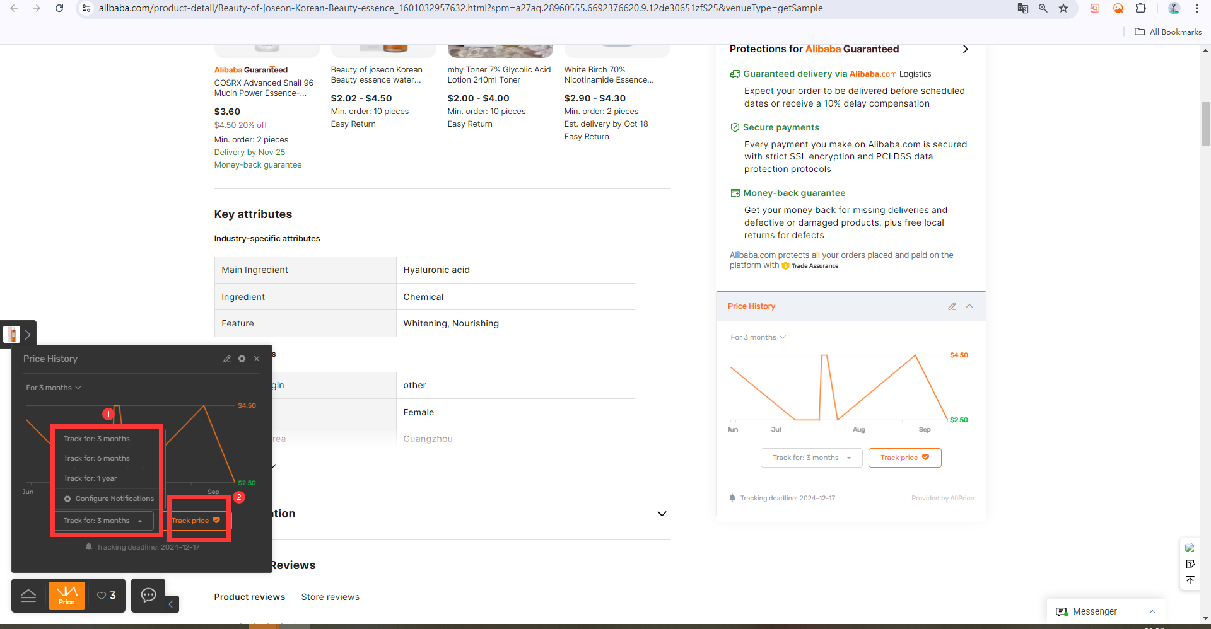Screen dimensions: 1211x629
Task: Open the pink image search extension
Action: [1095, 8]
